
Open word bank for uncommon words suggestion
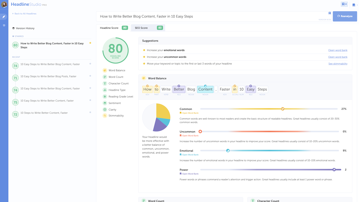click(x=338, y=57)
